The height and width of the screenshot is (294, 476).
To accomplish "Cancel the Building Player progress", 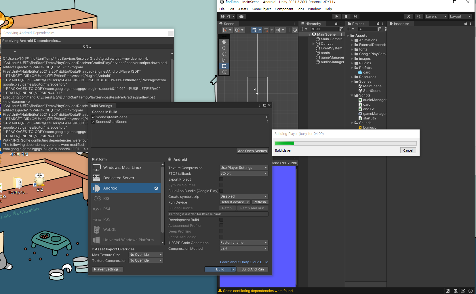I will click(408, 150).
